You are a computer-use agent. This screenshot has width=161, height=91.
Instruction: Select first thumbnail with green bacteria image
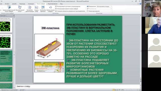point(6,25)
